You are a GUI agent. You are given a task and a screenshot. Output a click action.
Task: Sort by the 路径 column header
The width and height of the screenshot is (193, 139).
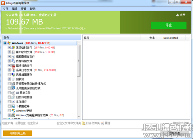coord(112,38)
